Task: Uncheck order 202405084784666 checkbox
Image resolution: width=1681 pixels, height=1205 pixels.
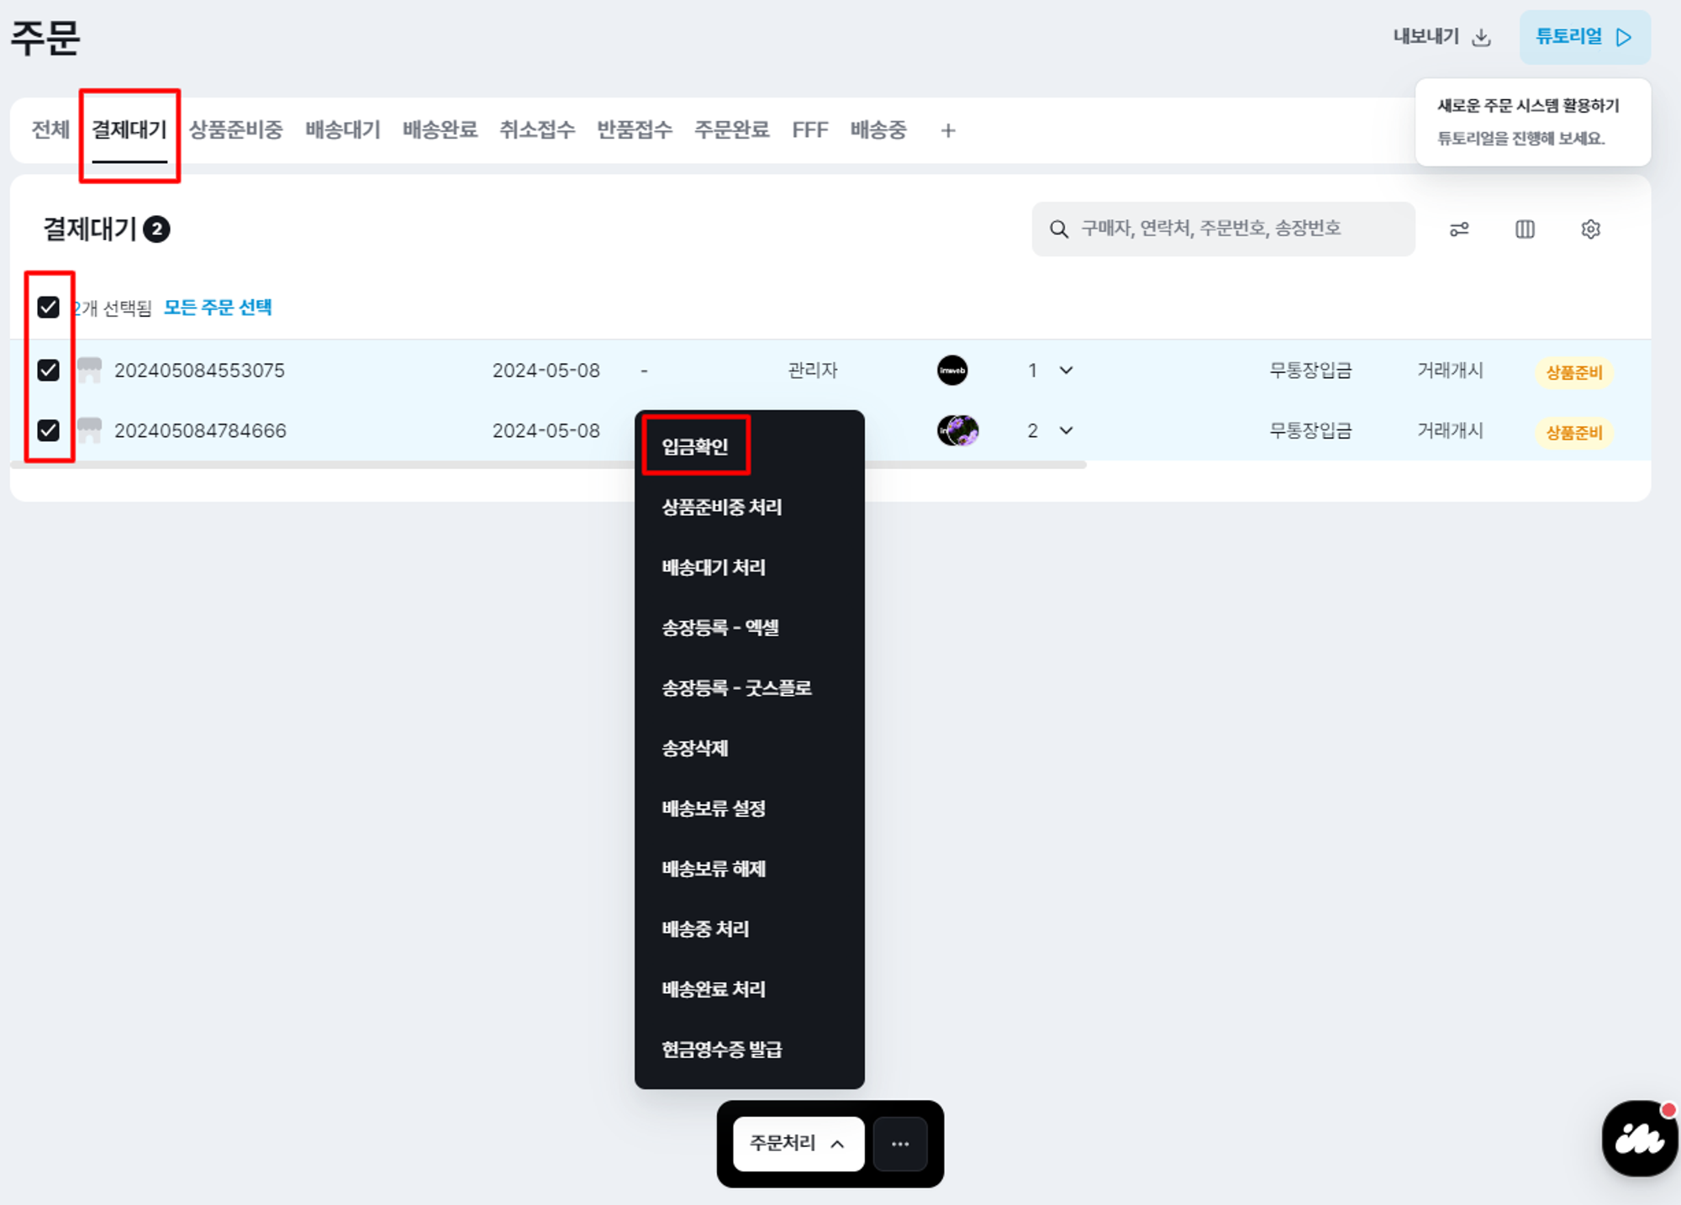Action: 49,431
